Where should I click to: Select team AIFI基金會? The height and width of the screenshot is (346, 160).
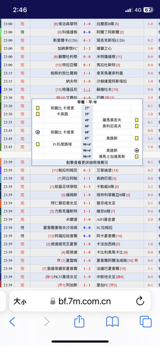pos(106,219)
